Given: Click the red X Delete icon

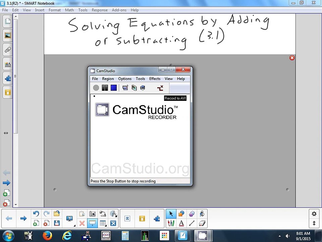Looking at the screenshot, I should click(82, 223).
